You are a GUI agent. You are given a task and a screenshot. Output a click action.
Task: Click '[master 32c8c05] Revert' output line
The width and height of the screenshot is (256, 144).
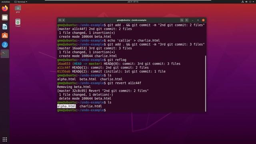(x=103, y=91)
